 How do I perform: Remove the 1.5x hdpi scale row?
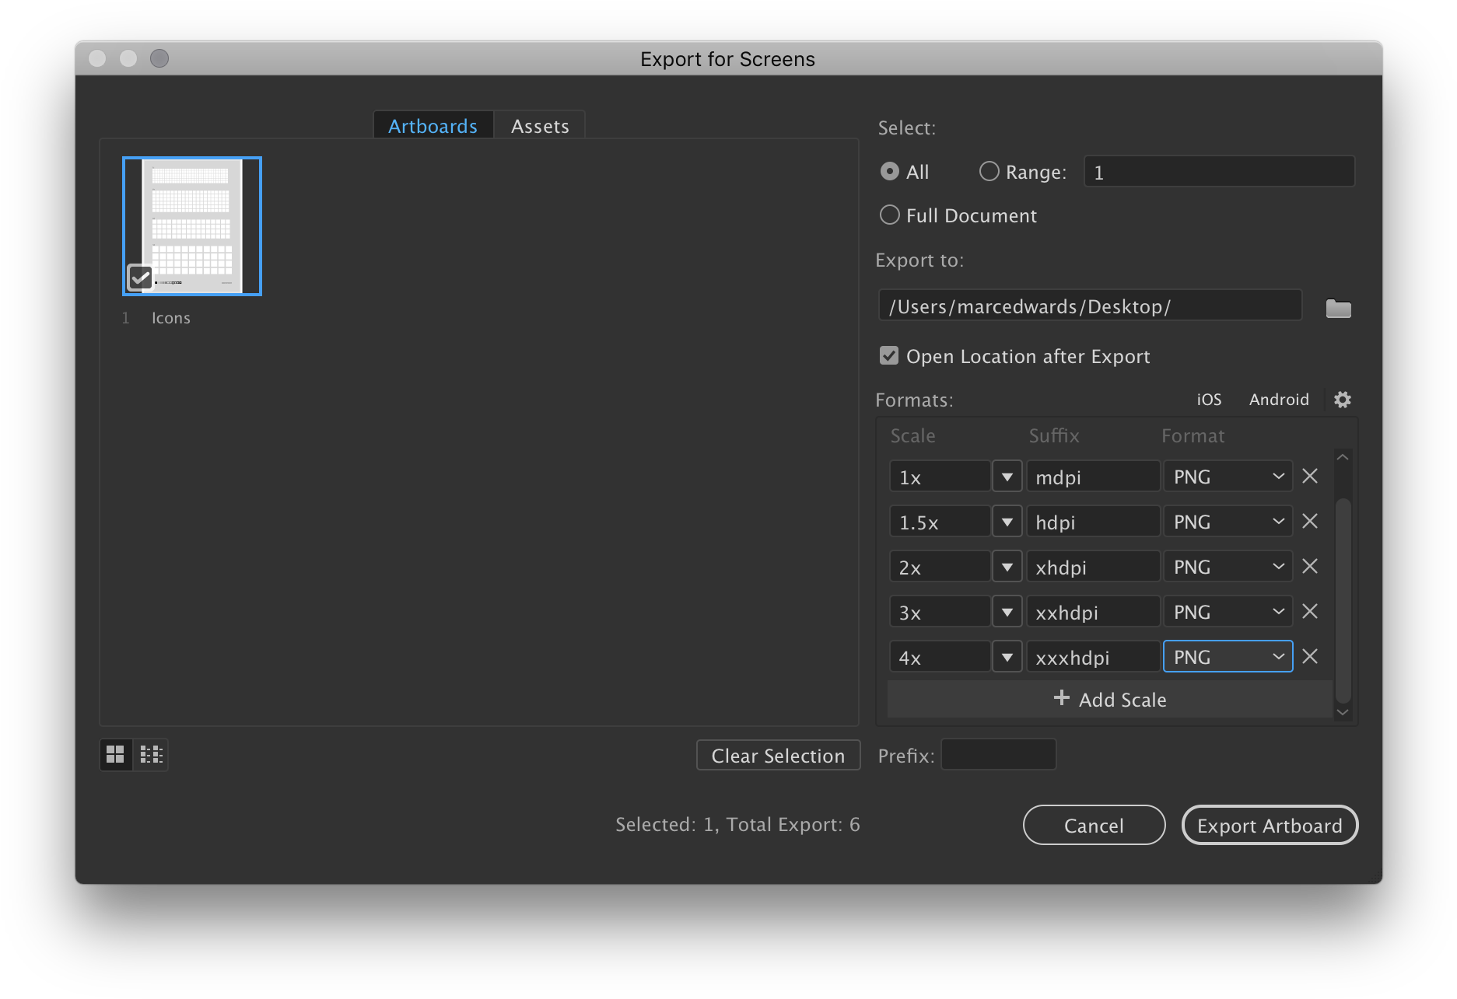point(1309,521)
